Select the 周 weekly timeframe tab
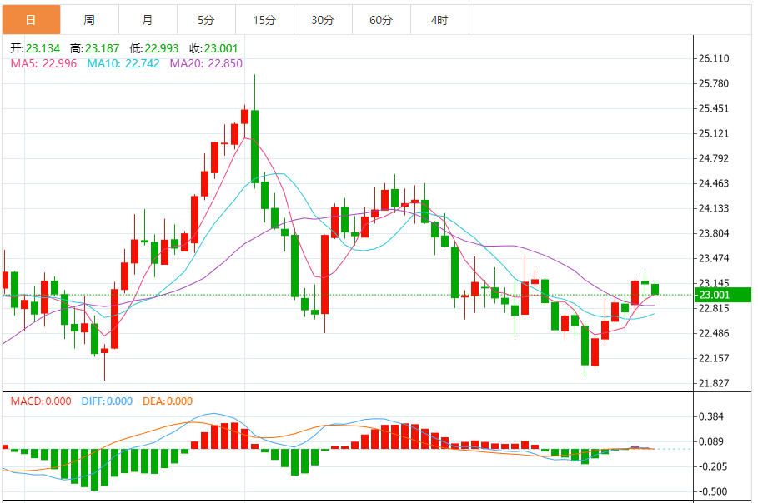This screenshot has height=503, width=758. click(x=89, y=20)
